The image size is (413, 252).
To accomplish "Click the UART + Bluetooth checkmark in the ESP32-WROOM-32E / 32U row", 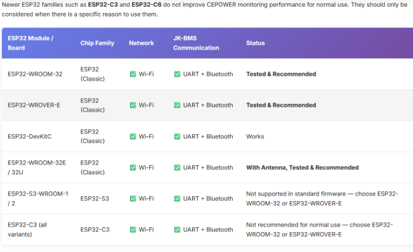I will tap(177, 167).
